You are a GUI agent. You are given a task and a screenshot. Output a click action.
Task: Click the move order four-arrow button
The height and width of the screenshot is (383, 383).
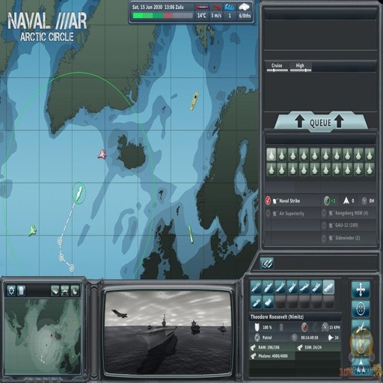[x=361, y=289]
